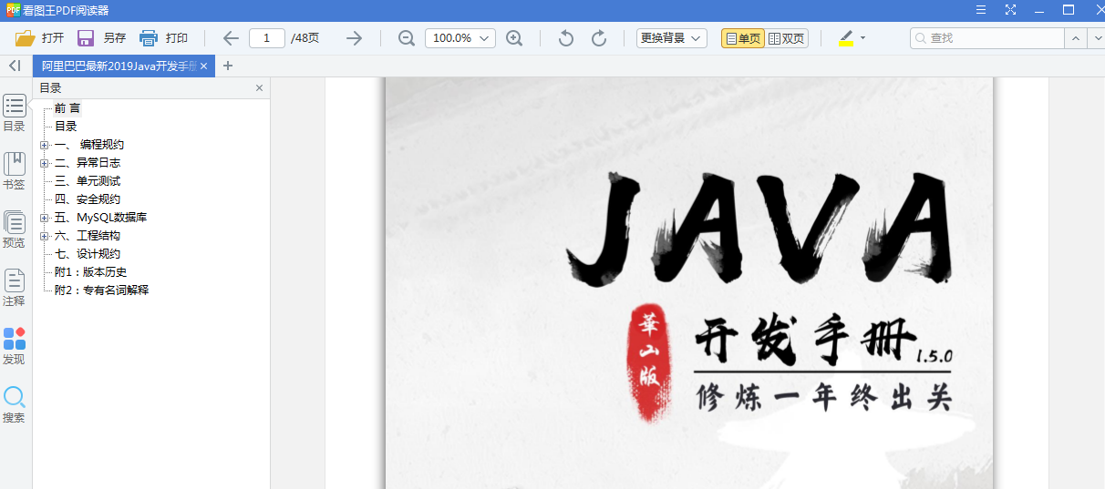Open the 更换背景 background dropdown

click(672, 38)
